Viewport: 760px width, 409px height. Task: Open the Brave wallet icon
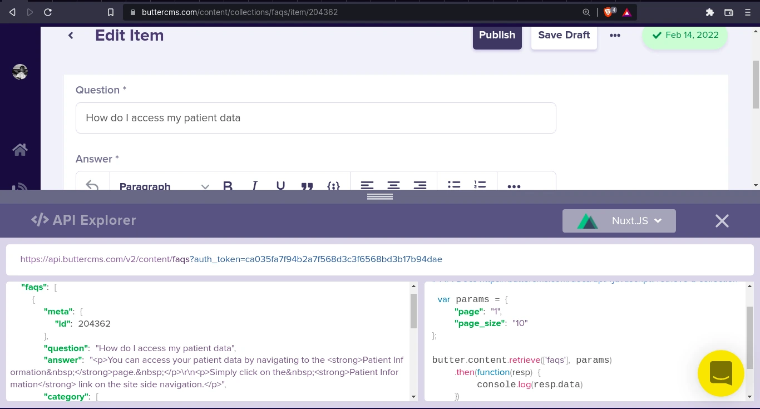729,12
